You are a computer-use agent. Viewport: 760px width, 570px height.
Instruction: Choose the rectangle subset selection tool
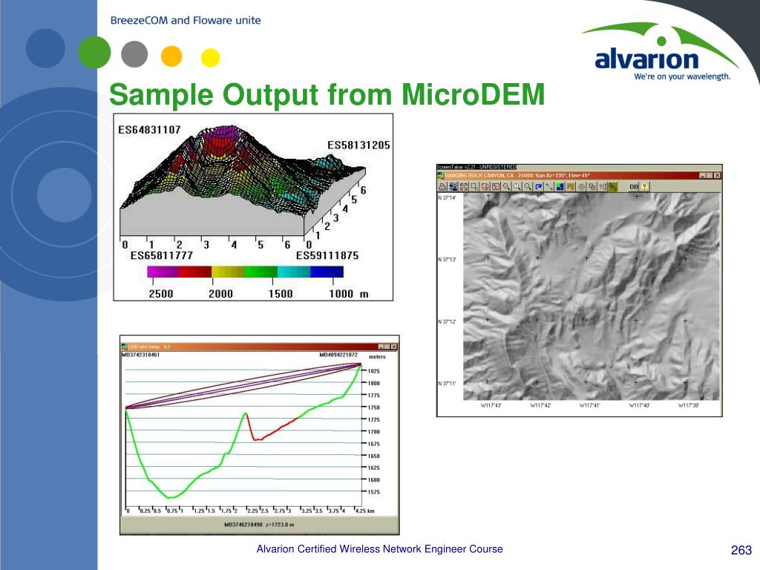coord(474,186)
